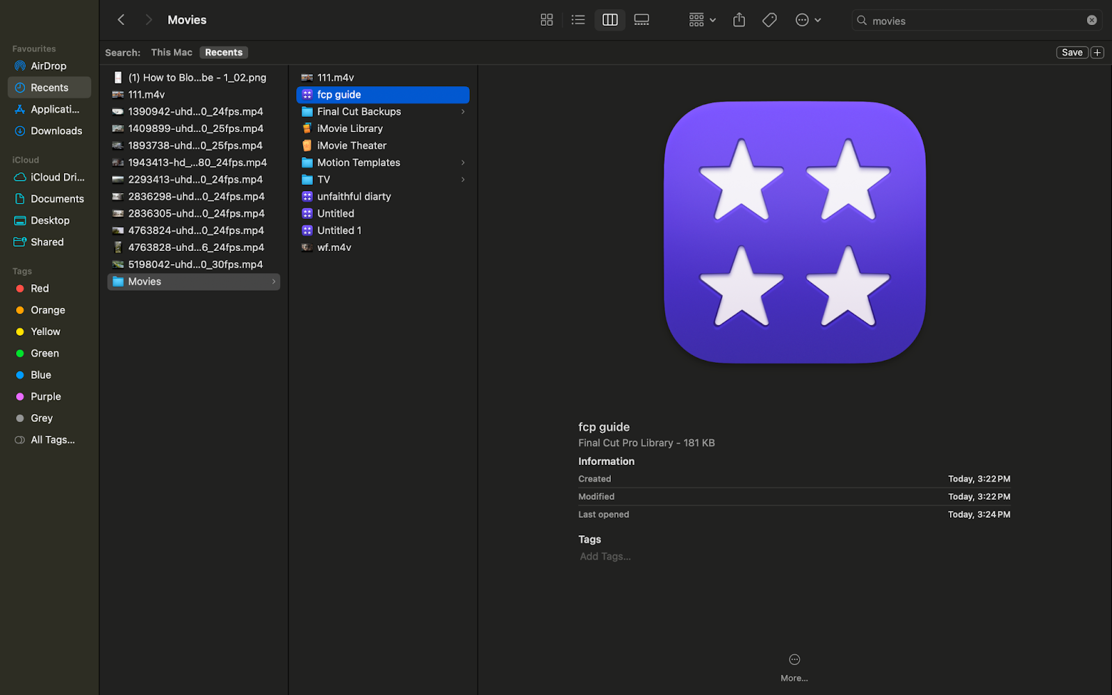Expand Final Cut Backups folder chevron
The image size is (1112, 695).
(x=463, y=111)
